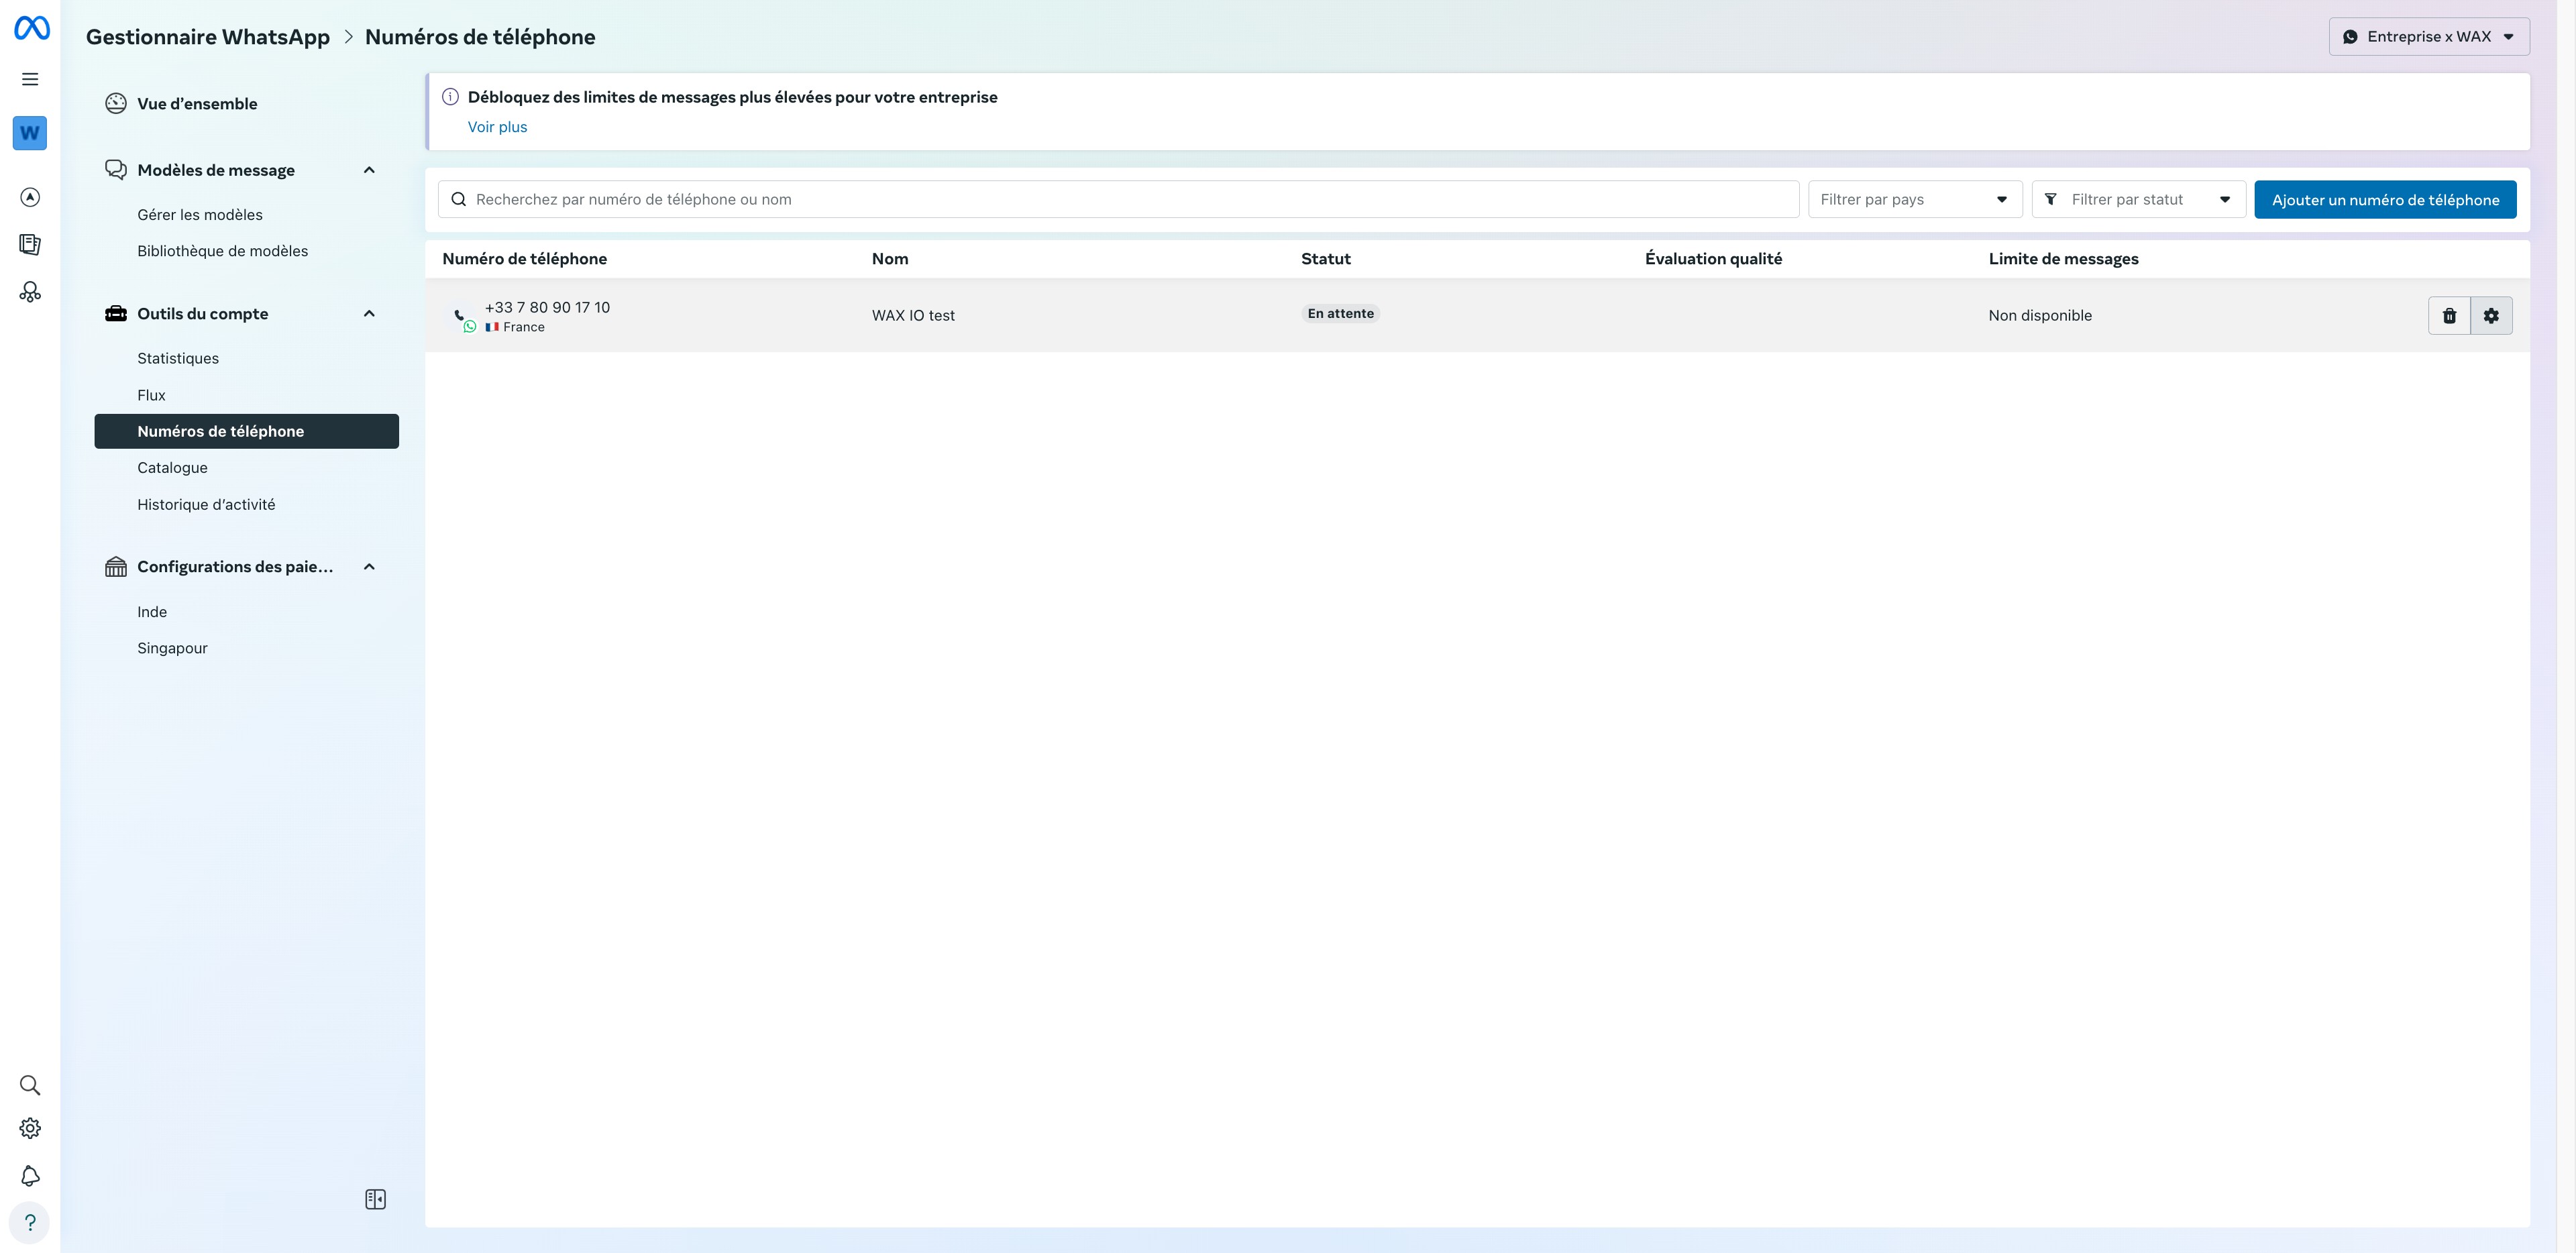Screen dimensions: 2576x1253
Task: Select the blue W business account icon
Action: click(30, 133)
